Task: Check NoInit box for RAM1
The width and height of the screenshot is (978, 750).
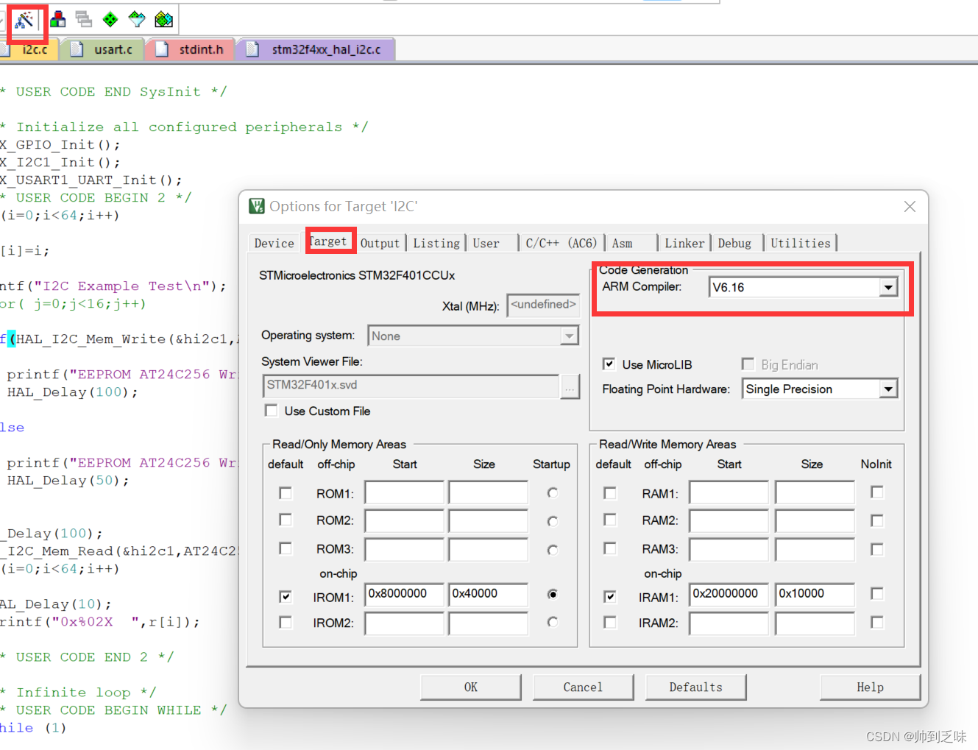Action: tap(876, 492)
